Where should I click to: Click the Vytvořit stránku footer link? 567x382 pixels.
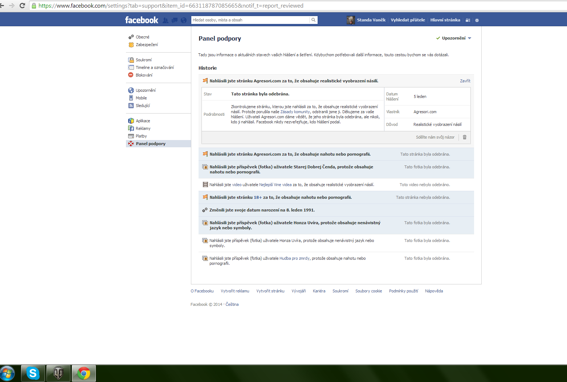coord(270,291)
